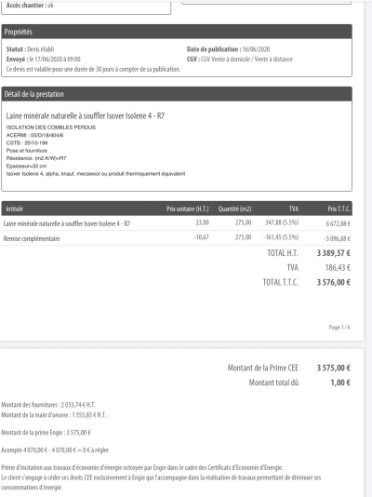The height and width of the screenshot is (497, 372).
Task: Click the Laine minérale naturelle table row
Action: tap(177, 223)
